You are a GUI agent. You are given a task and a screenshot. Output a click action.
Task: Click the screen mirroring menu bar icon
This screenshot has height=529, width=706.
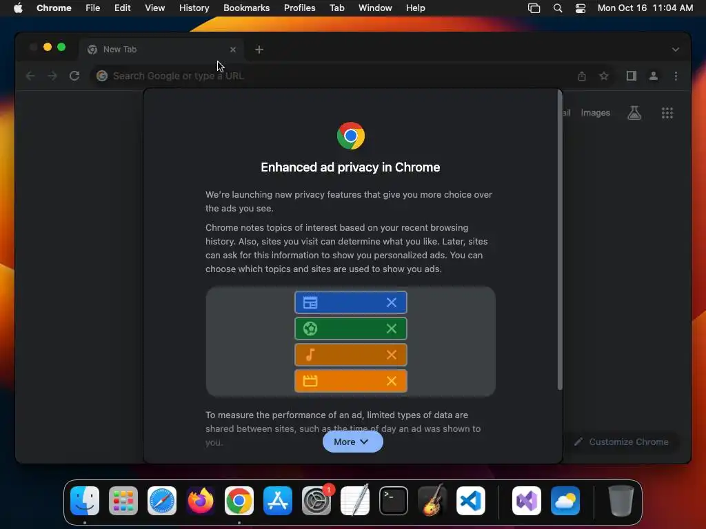[534, 8]
